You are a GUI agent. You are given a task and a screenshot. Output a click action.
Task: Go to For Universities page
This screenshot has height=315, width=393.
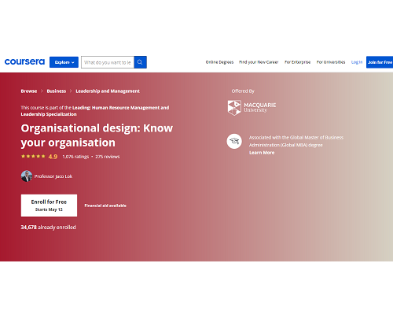[x=331, y=62]
